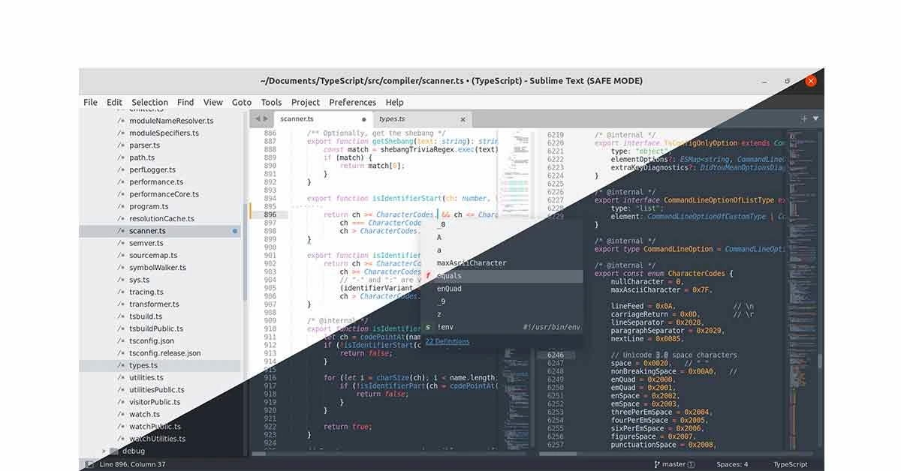Click the back navigation arrow in the tab bar
This screenshot has width=901, height=471.
(256, 118)
